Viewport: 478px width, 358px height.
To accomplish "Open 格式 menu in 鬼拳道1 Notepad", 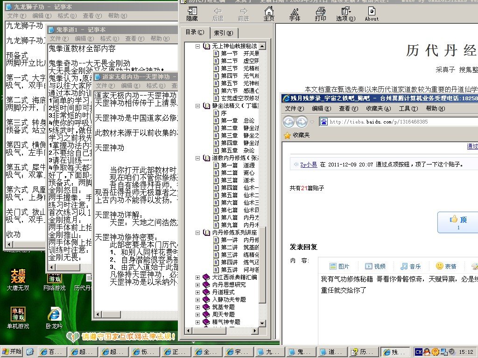I will tap(109, 38).
